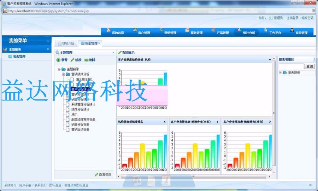This screenshot has width=318, height=191.
Task: Click the horizontal scrollbar below charts
Action: click(x=194, y=176)
